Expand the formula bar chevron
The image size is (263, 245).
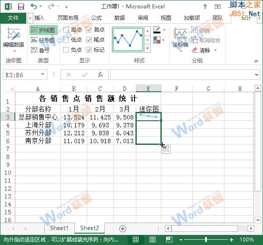tap(256, 75)
